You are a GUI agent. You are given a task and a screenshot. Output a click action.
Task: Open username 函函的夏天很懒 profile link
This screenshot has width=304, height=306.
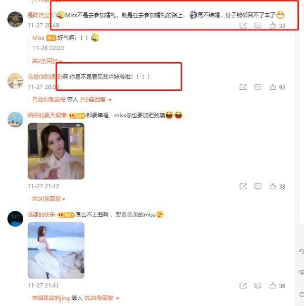tap(47, 115)
